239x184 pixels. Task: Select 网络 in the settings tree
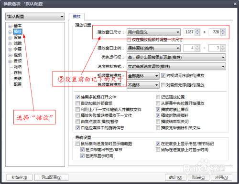click(18, 67)
